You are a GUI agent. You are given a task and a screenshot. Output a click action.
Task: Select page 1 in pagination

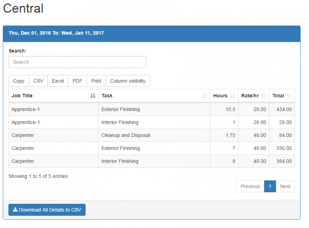pyautogui.click(x=270, y=186)
